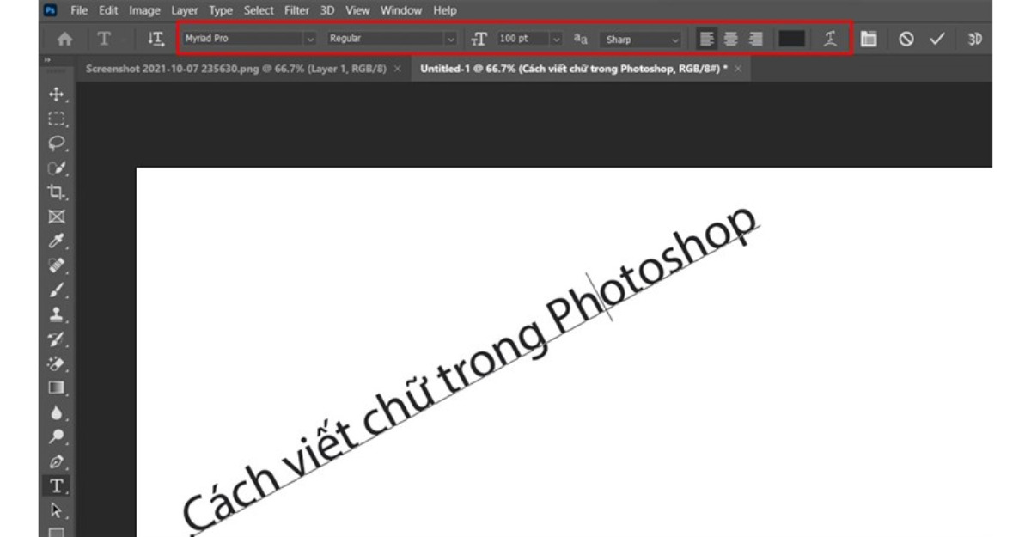1031x537 pixels.
Task: Open the Image menu
Action: [144, 11]
